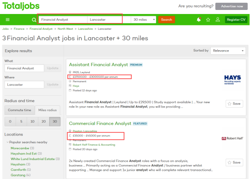This screenshot has width=250, height=179.
Task: Click the Robert Half company logo
Action: 232,138
